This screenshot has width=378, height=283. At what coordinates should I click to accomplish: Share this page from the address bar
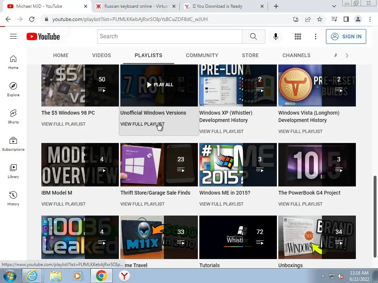pos(308,19)
